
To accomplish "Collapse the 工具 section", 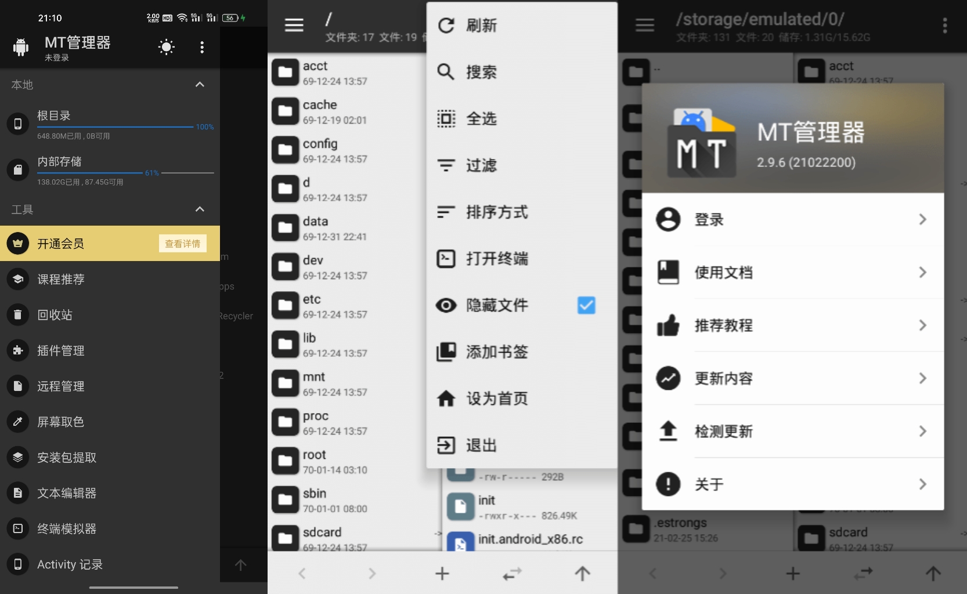I will point(200,209).
